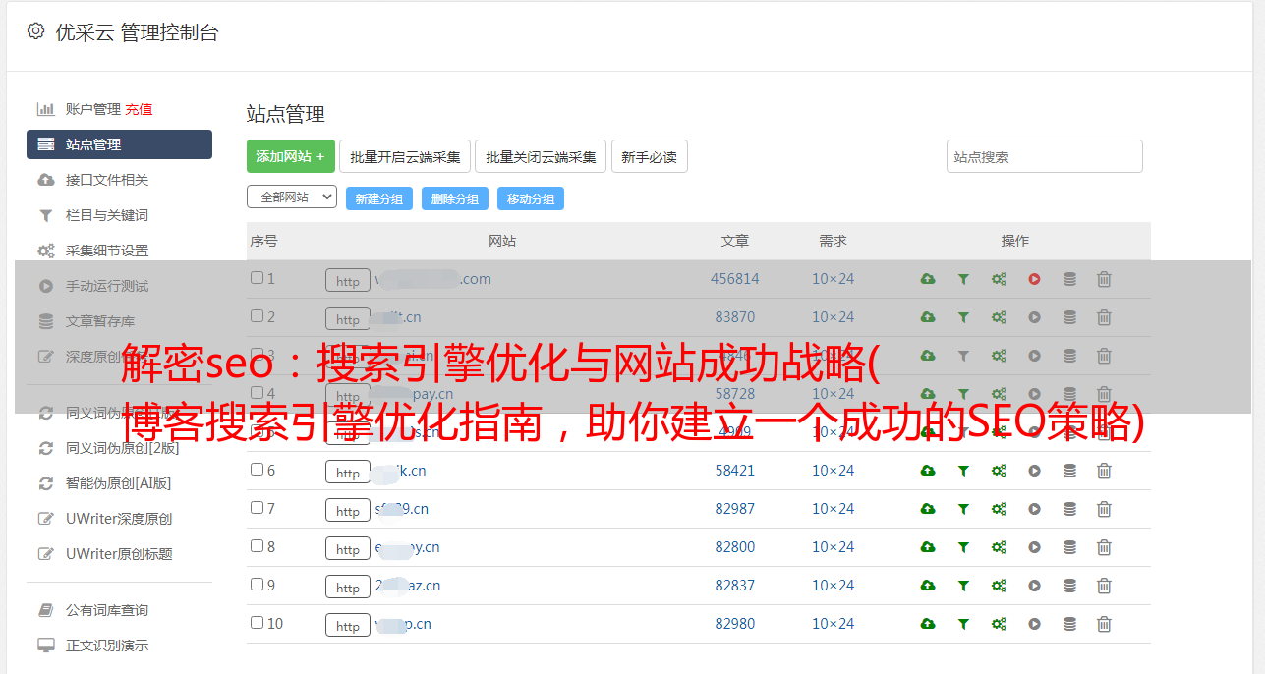Click trash icon in the 83870 row

pos(1104,317)
